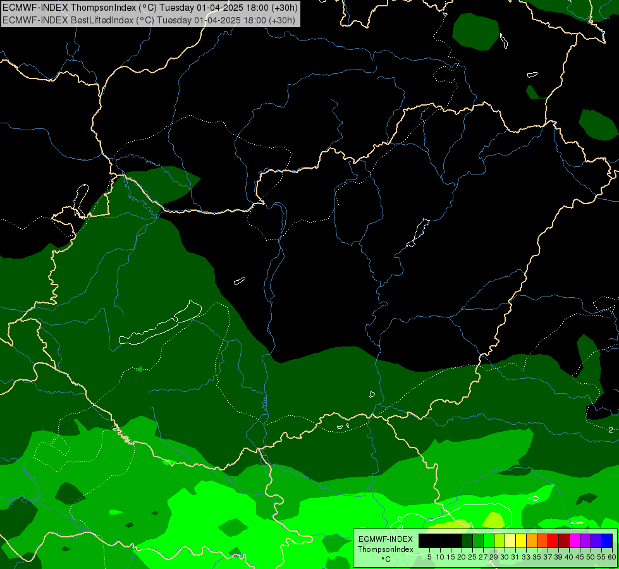Click the legend scale value 10
Viewport: 619px width, 569px height.
440,557
